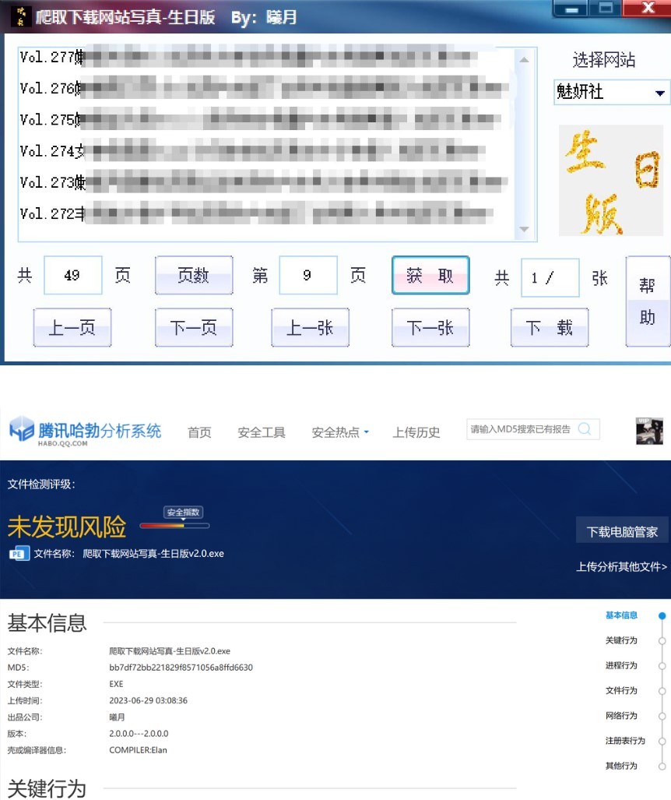
Task: Click the list scrollbar up arrow
Action: [524, 60]
